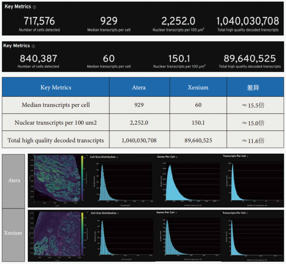The height and width of the screenshot is (264, 286).
Task: Click the Number of cells detected label under 717,576
Action: point(39,30)
